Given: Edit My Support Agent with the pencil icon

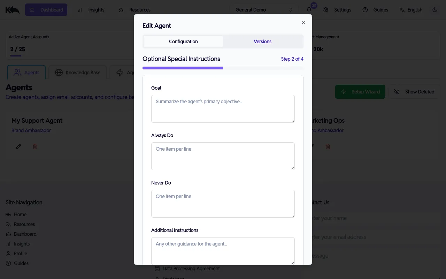Looking at the screenshot, I should [x=18, y=146].
